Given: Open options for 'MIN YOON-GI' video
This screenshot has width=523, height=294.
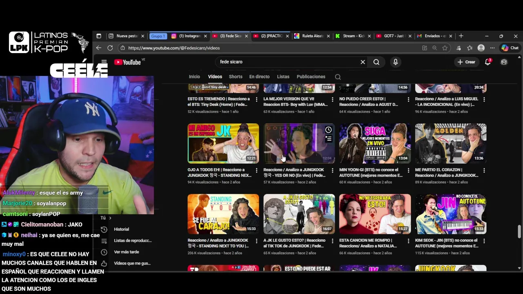Looking at the screenshot, I should 408,171.
